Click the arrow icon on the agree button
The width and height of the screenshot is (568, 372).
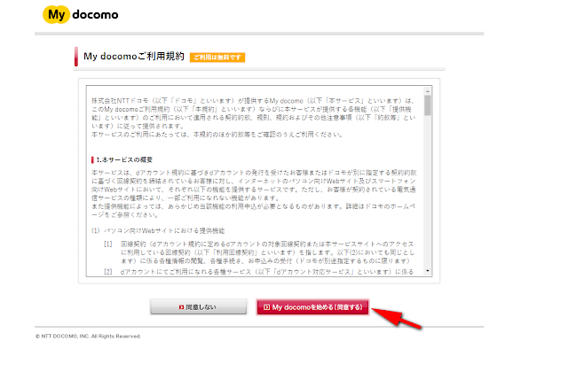pyautogui.click(x=266, y=307)
